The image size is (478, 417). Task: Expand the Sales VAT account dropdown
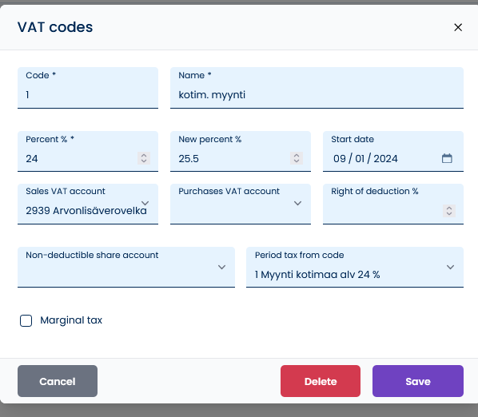click(x=88, y=204)
